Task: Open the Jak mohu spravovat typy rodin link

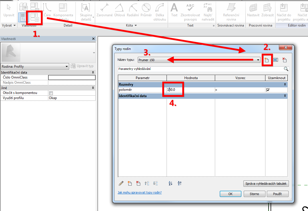Action: pos(139,192)
